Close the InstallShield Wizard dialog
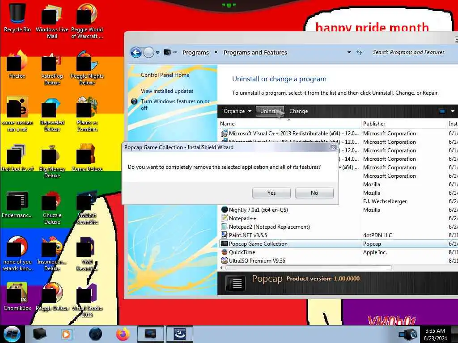Image resolution: width=458 pixels, height=343 pixels. point(333,147)
